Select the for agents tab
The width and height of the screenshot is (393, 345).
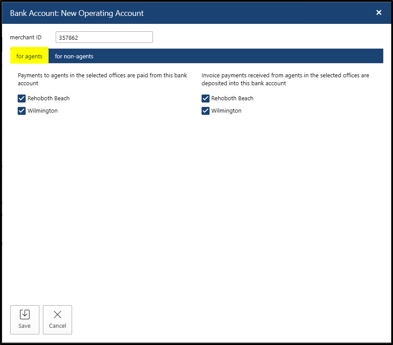coord(30,57)
